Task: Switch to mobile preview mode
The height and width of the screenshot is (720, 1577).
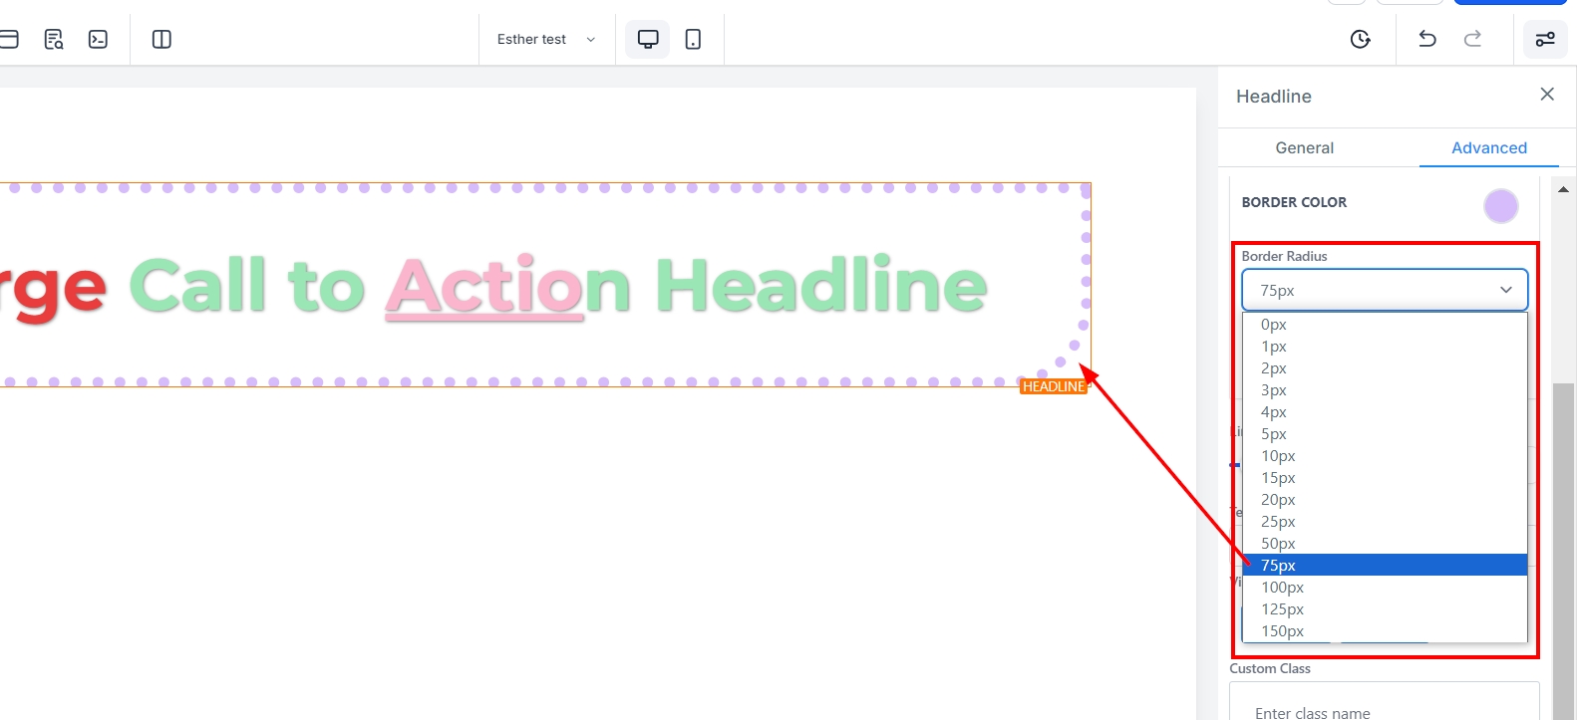Action: (x=693, y=39)
